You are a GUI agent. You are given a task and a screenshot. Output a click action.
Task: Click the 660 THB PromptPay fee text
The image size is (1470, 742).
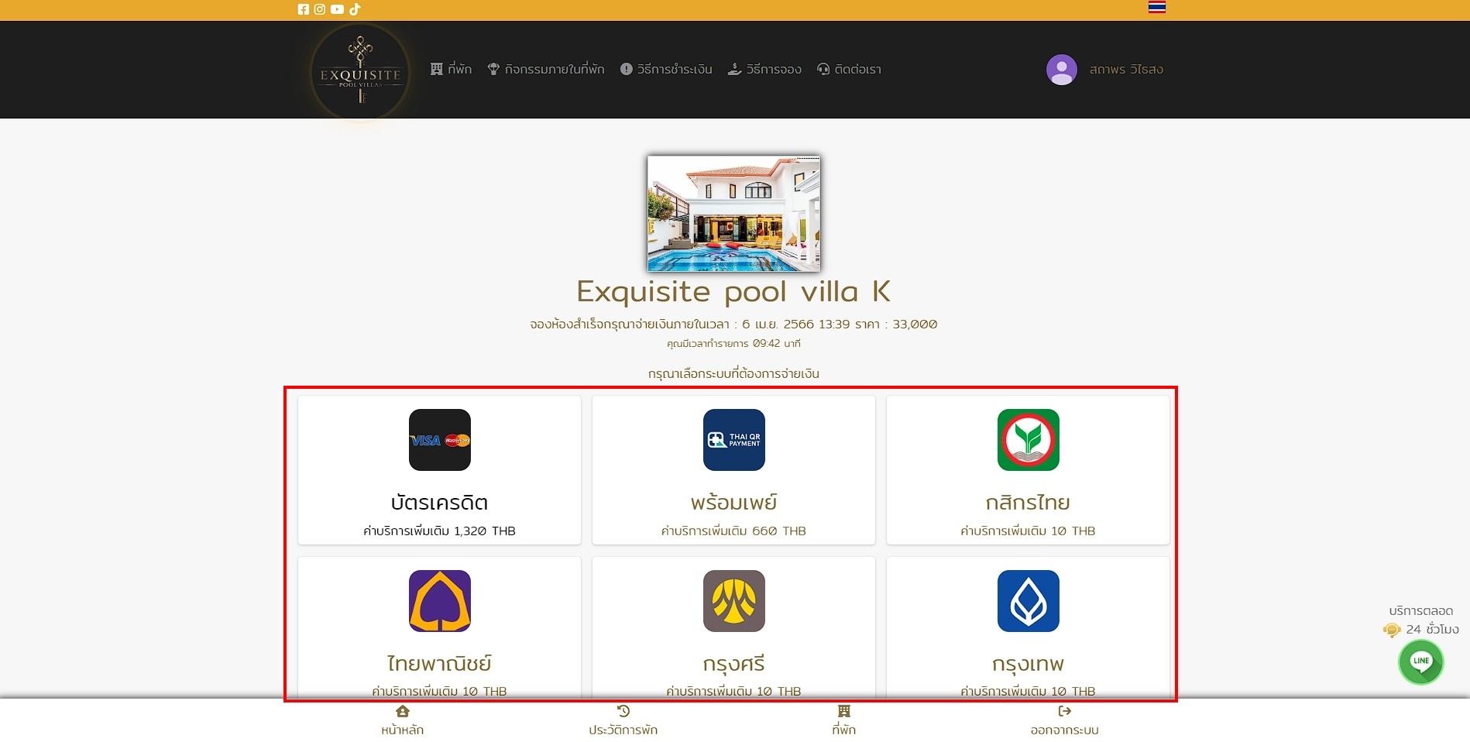point(733,531)
